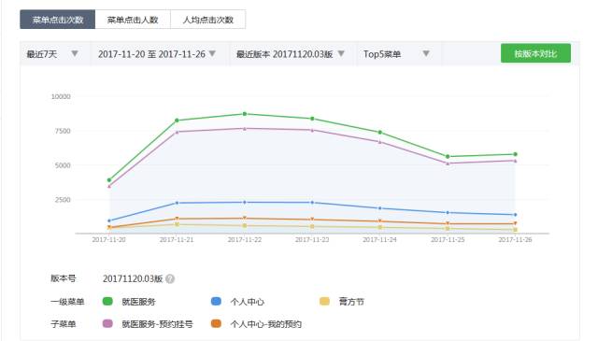Viewport: 598px width, 341px height.
Task: Click the 5000 y-axis label
Action: point(63,165)
